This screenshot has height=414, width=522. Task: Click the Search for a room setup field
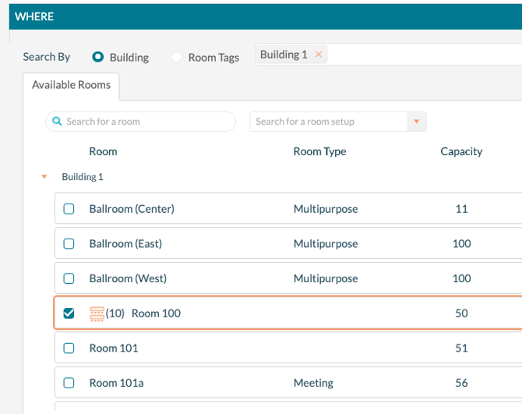point(327,122)
